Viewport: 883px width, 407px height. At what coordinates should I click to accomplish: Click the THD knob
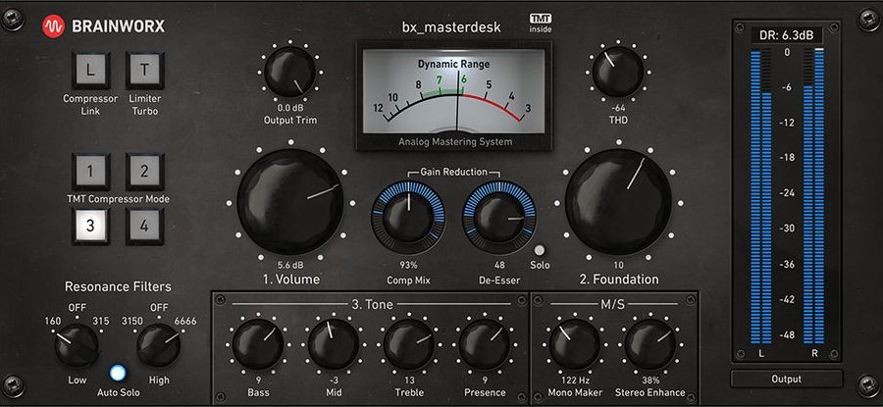click(x=618, y=72)
